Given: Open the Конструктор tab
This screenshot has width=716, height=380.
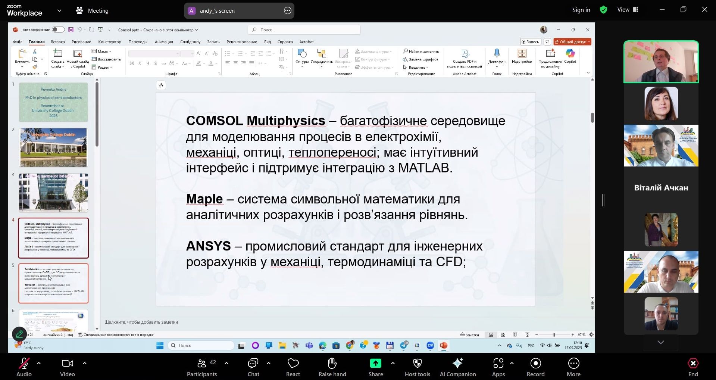Looking at the screenshot, I should click(110, 42).
